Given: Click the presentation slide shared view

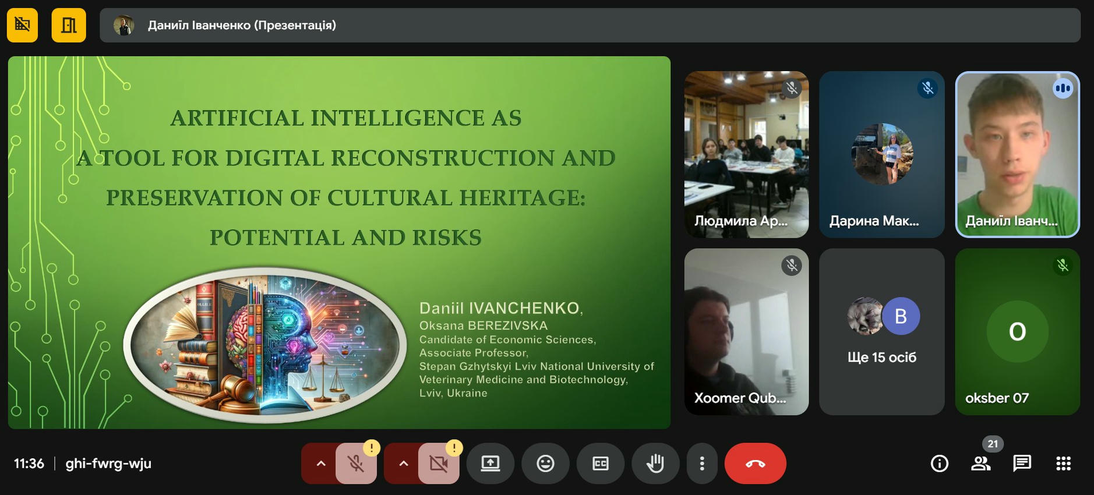Looking at the screenshot, I should pos(339,242).
